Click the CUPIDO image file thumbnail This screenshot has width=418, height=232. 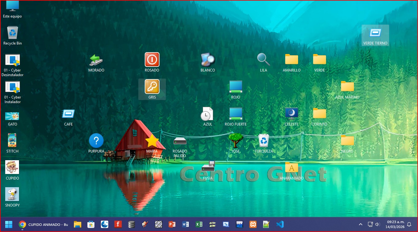pos(12,168)
